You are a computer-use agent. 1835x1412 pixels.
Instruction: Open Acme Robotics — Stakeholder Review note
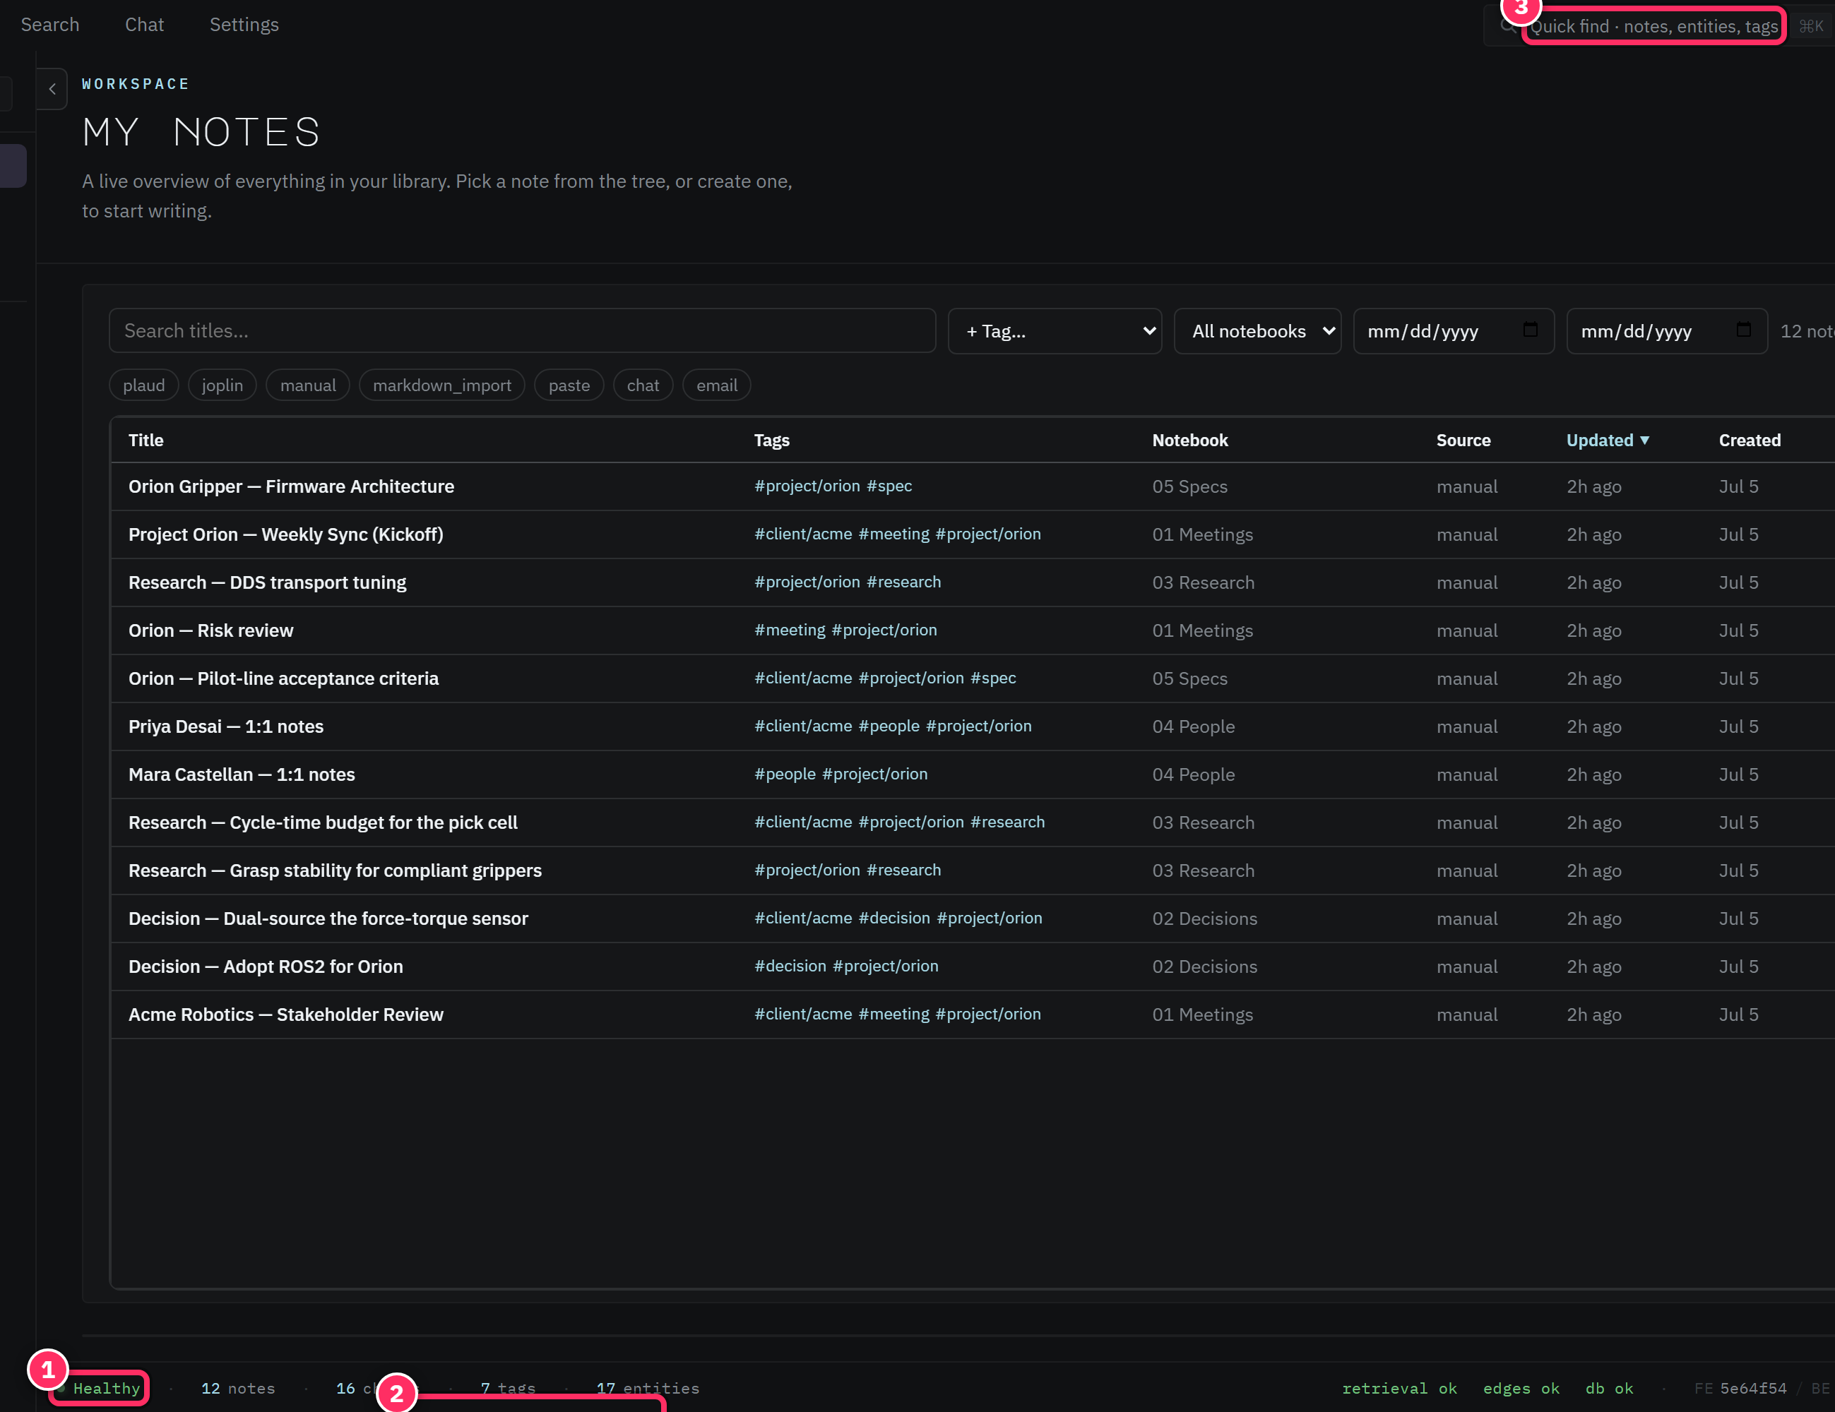(x=285, y=1013)
